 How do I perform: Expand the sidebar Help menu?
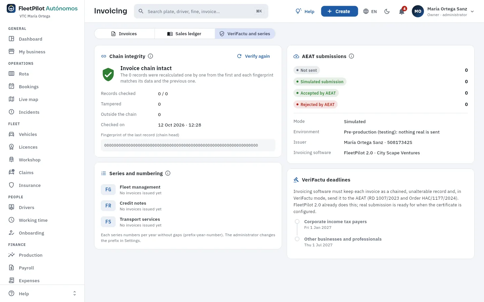click(x=42, y=294)
